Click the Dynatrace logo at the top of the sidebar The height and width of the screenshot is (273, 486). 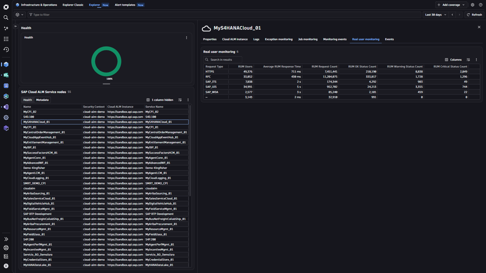[x=6, y=7]
